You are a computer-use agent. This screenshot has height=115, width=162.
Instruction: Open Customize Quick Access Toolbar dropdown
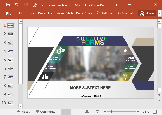42,5
